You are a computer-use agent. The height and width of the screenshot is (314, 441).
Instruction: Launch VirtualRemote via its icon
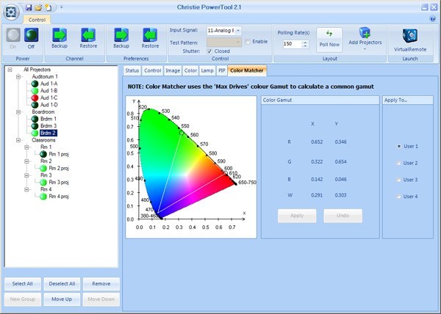(410, 36)
